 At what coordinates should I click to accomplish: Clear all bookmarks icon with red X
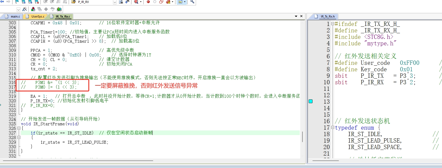(x=37, y=2)
